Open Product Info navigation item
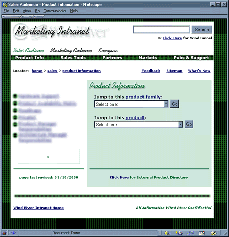Screen dimensions: 229x237 30,58
